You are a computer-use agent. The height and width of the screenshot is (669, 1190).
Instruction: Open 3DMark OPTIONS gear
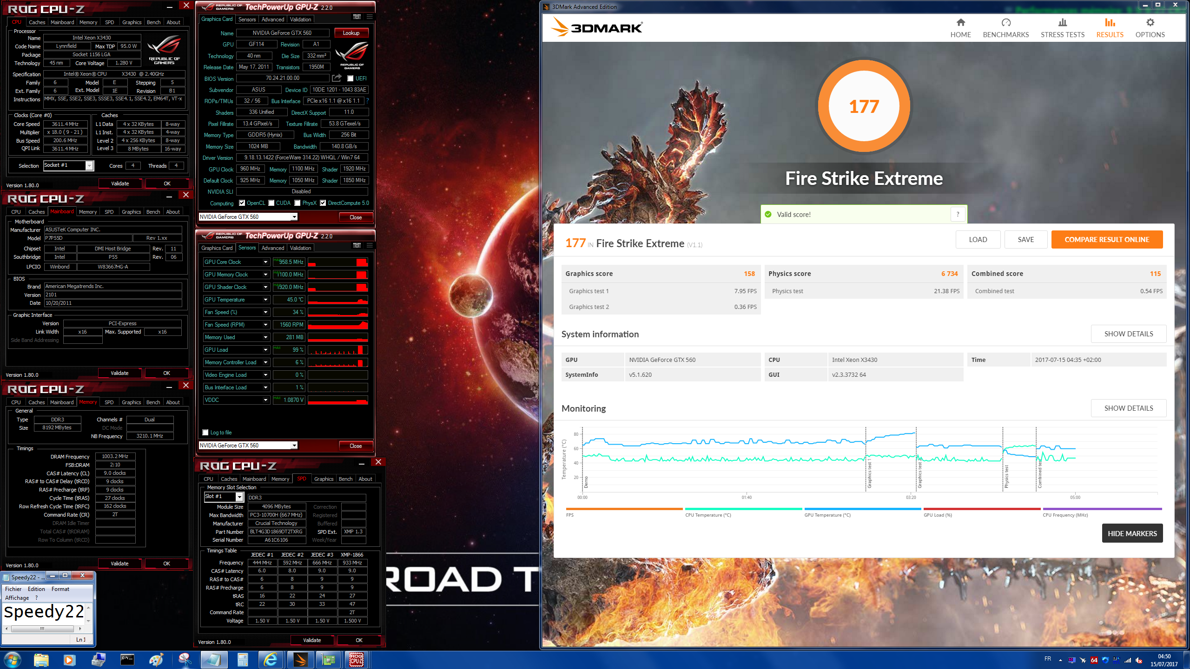coord(1150,28)
